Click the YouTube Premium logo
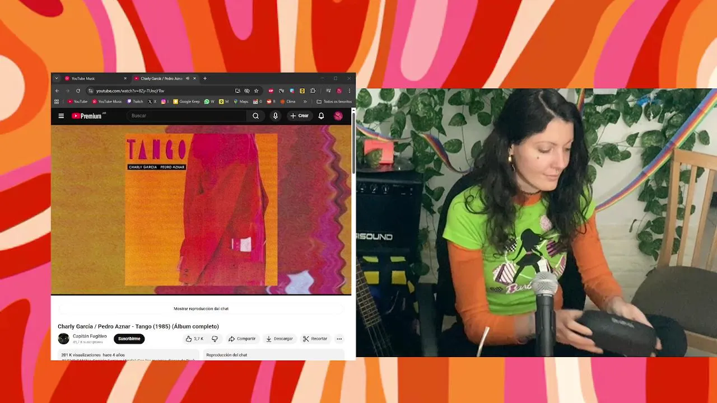 click(87, 116)
